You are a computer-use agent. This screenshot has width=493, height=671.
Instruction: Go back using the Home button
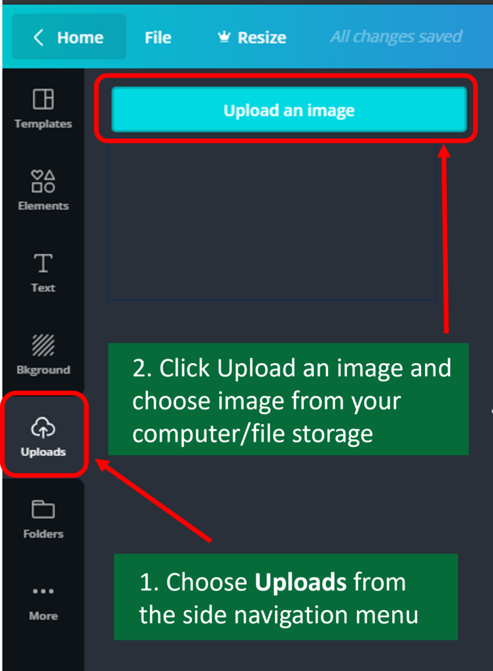[69, 37]
